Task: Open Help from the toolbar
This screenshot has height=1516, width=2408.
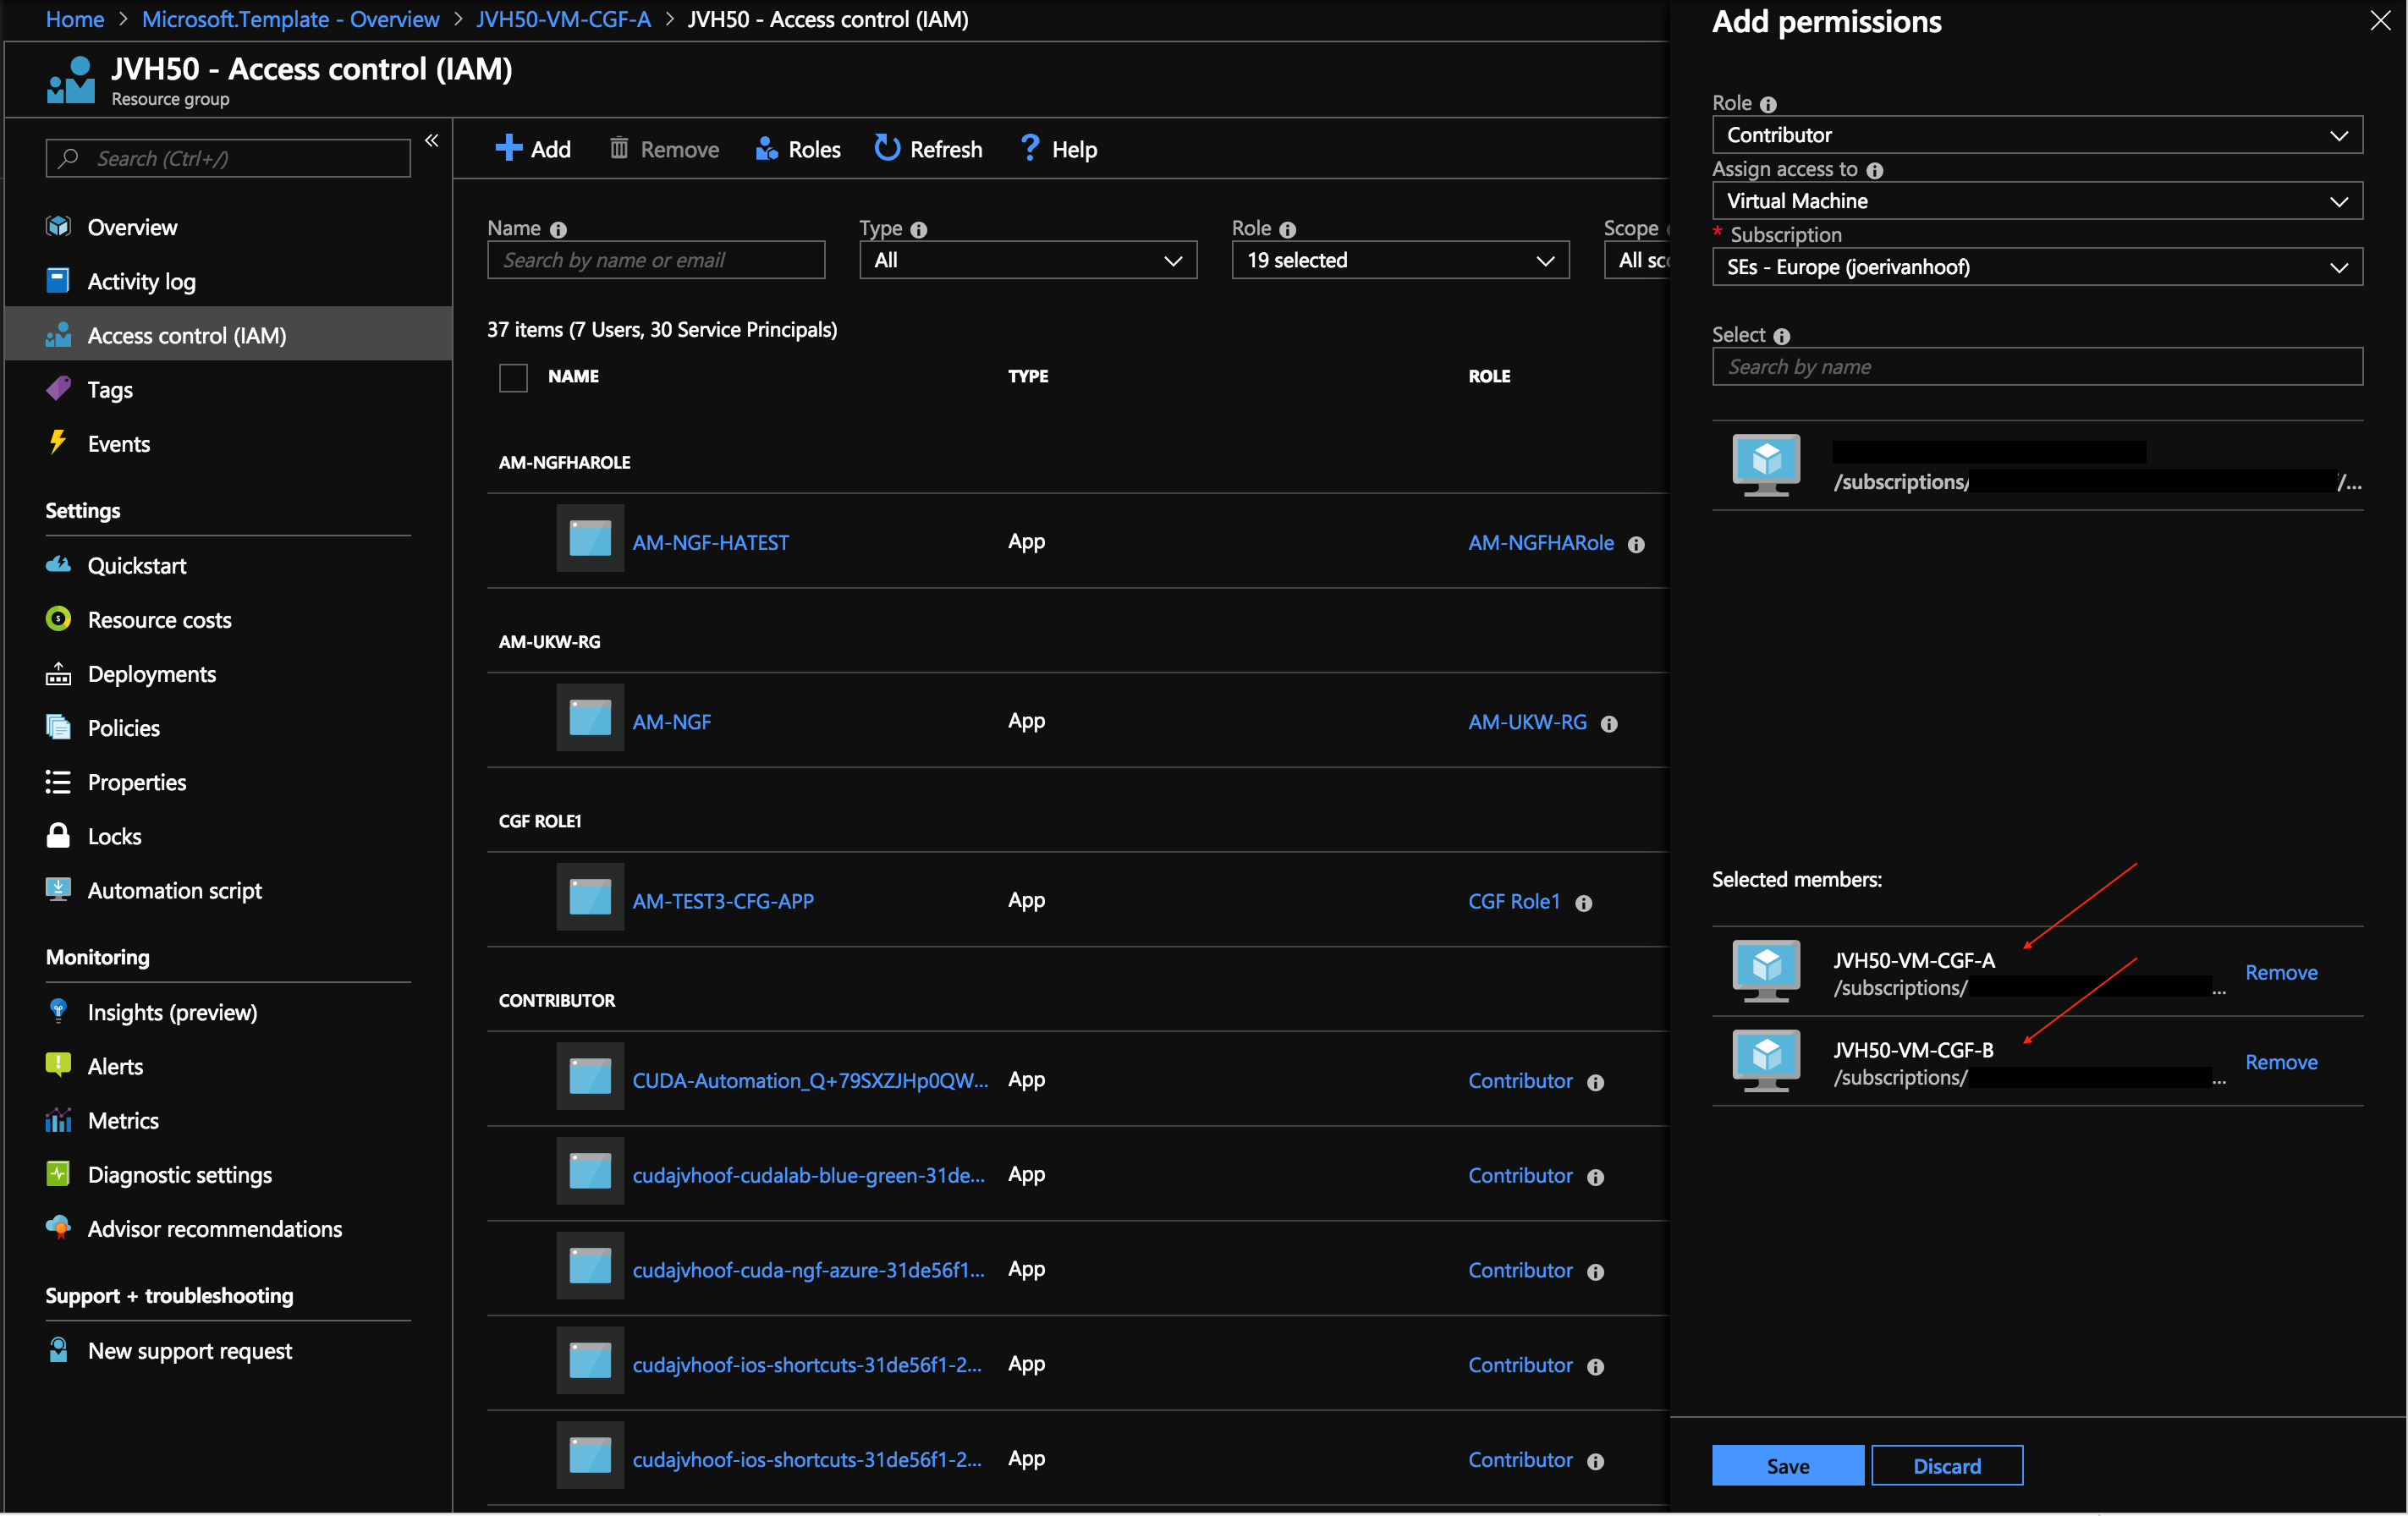Action: click(x=1058, y=149)
